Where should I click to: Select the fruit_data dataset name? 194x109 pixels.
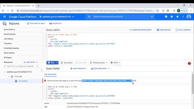point(18,77)
